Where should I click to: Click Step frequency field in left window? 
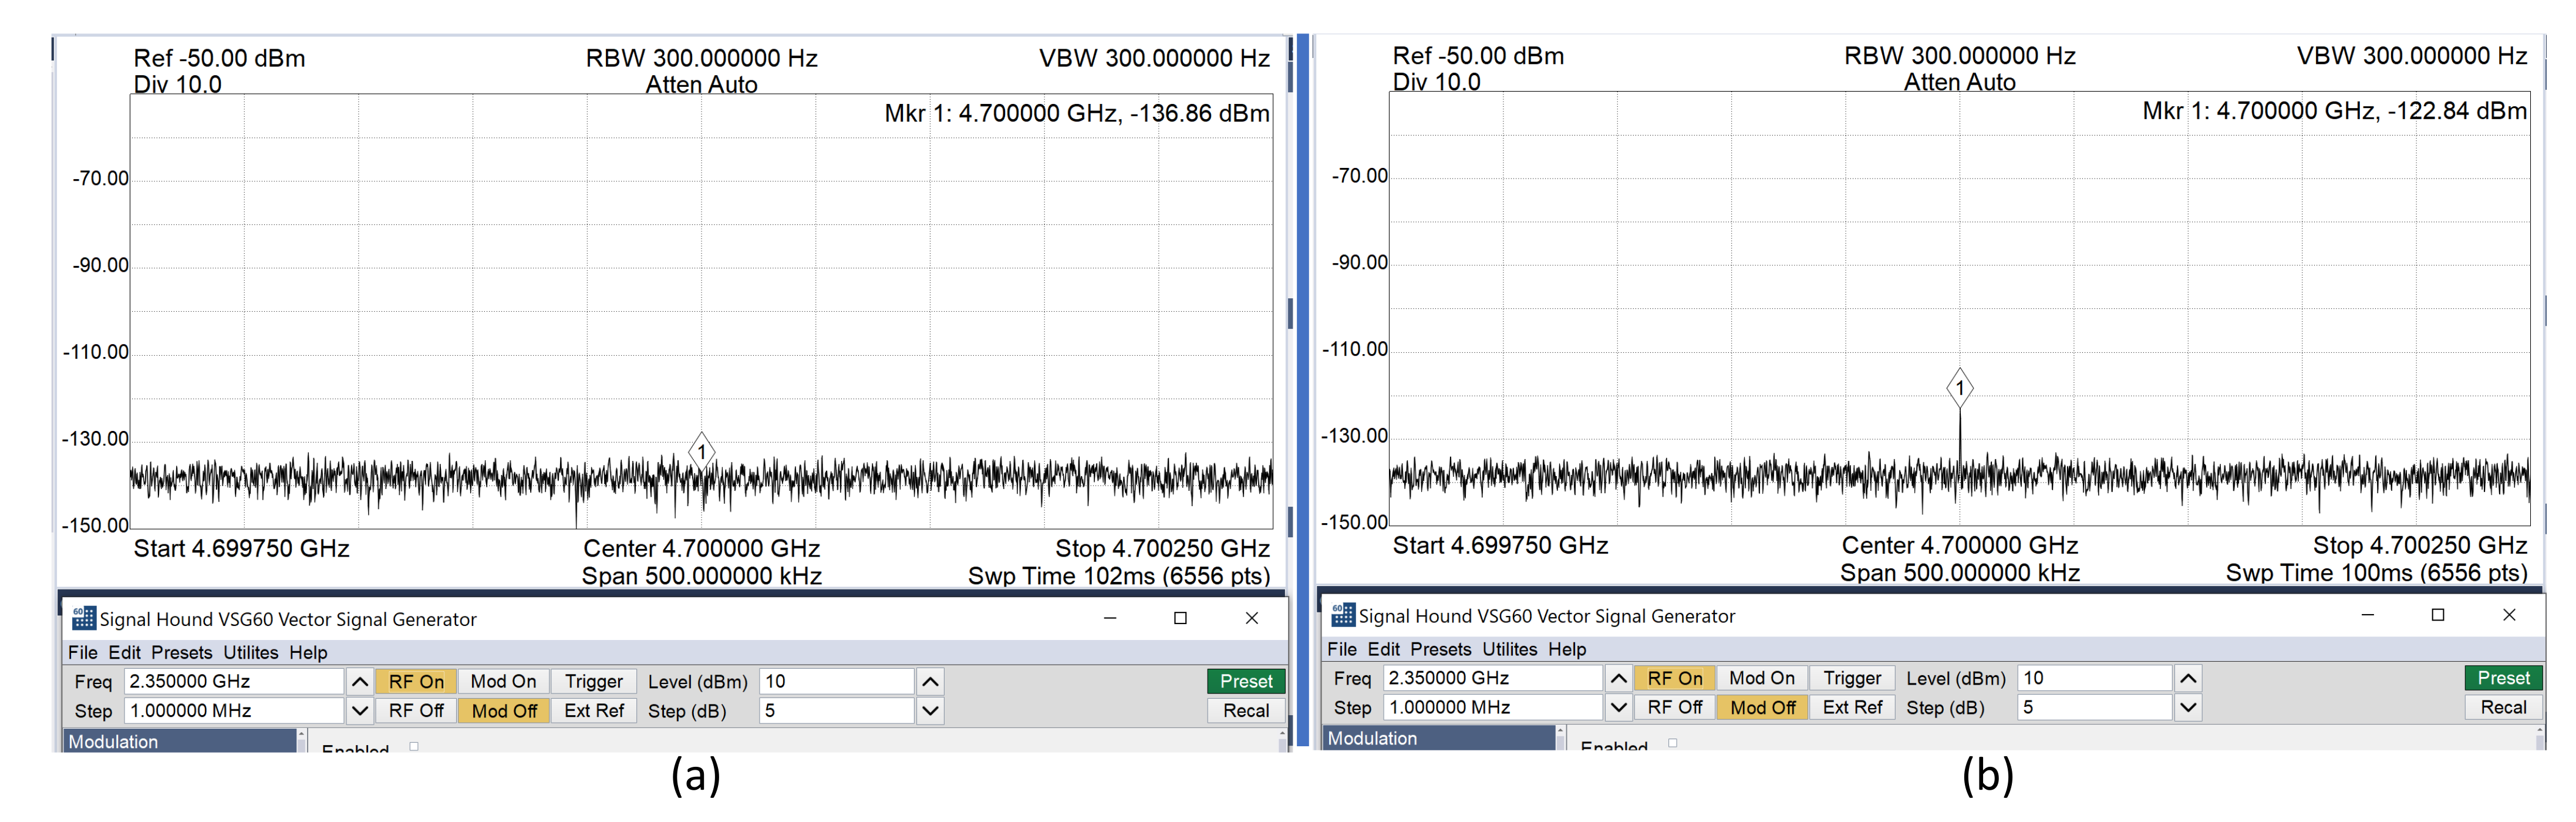coord(234,710)
